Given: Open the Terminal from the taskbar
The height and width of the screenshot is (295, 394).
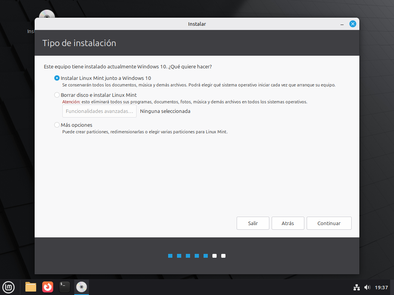Looking at the screenshot, I should [64, 287].
